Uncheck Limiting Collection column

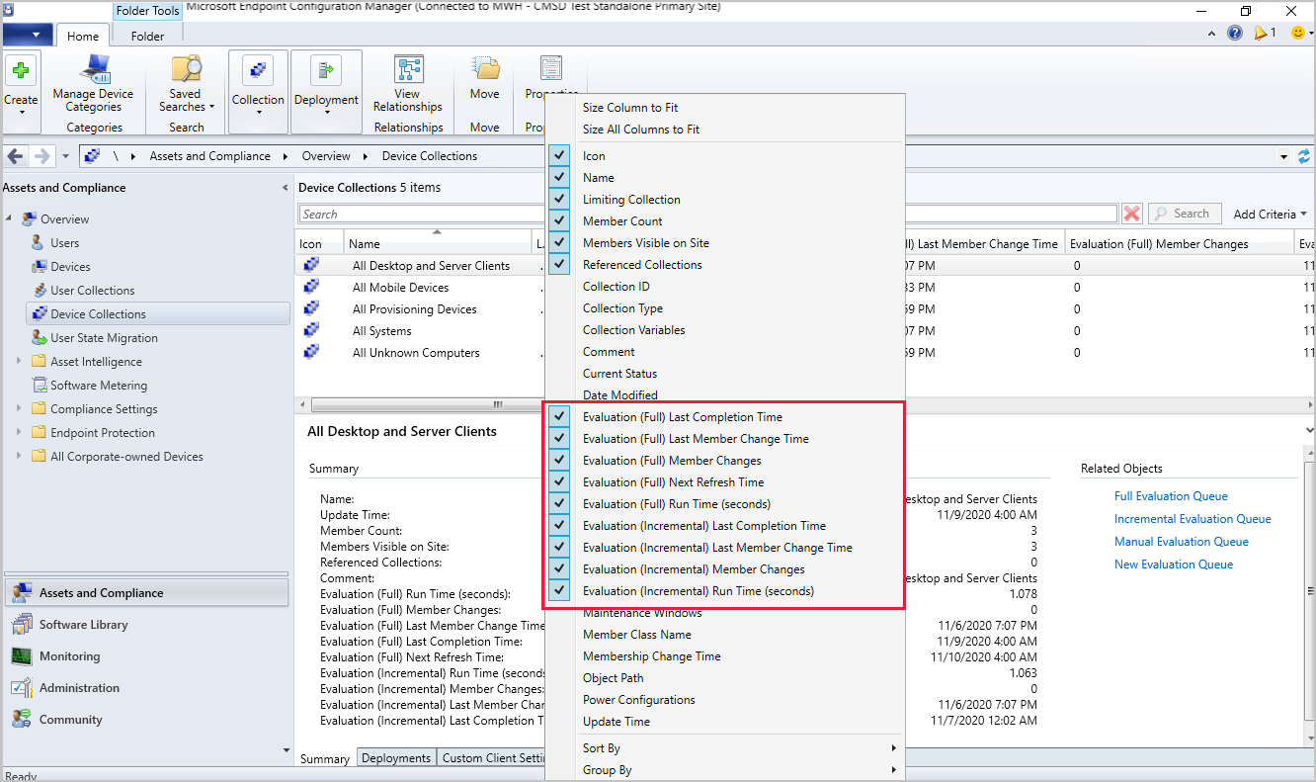point(560,200)
